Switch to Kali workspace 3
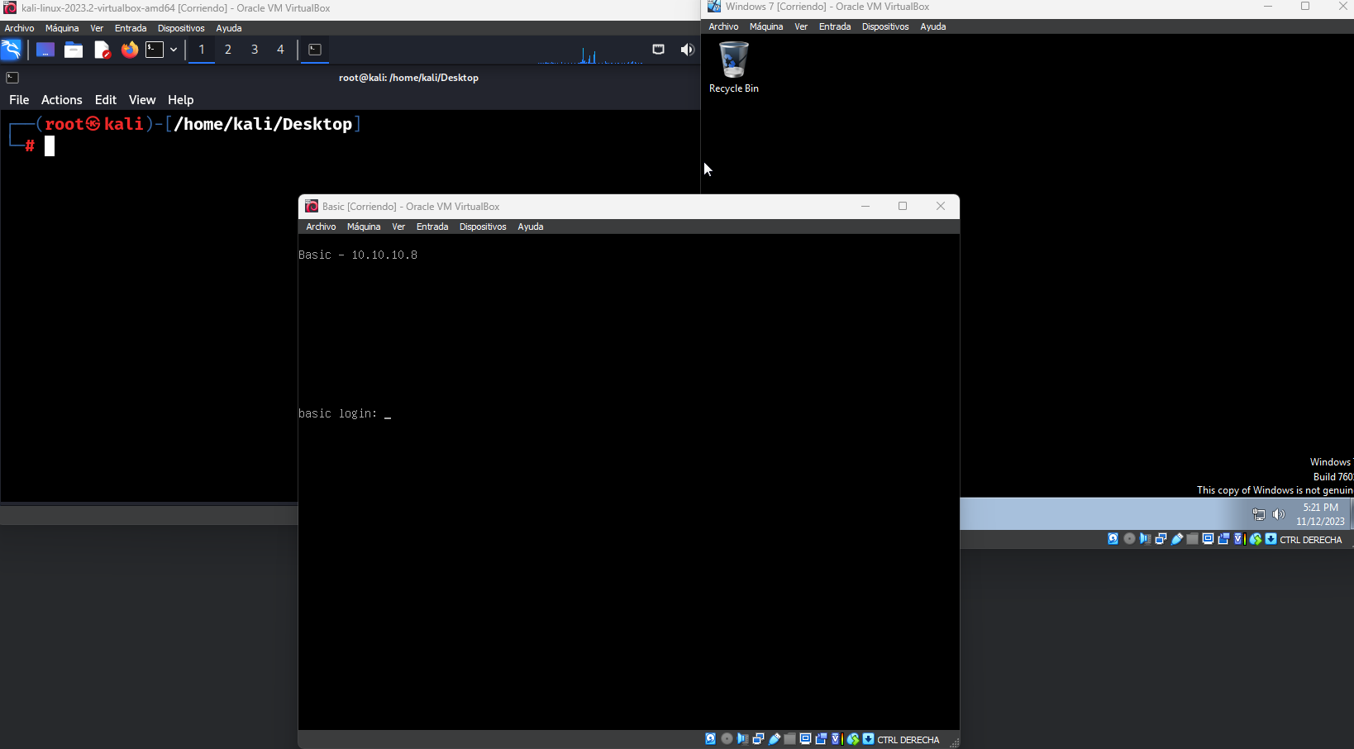Viewport: 1354px width, 749px height. [x=255, y=50]
